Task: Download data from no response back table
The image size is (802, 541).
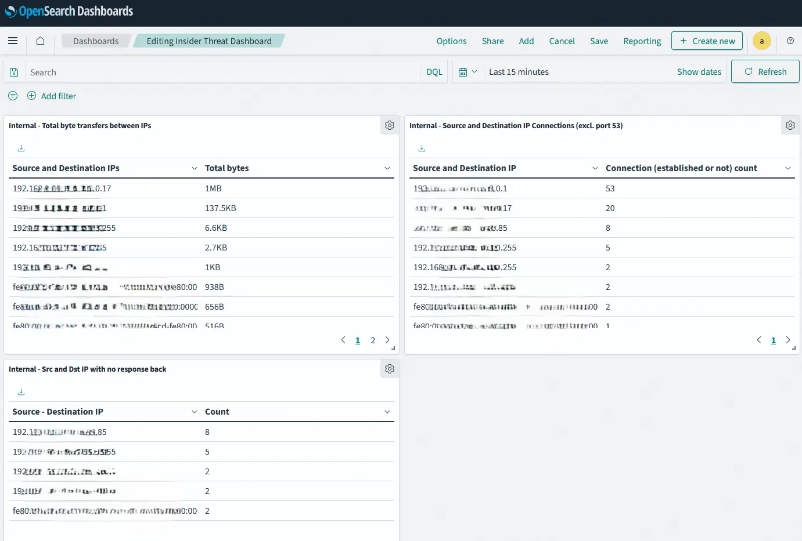Action: point(21,392)
